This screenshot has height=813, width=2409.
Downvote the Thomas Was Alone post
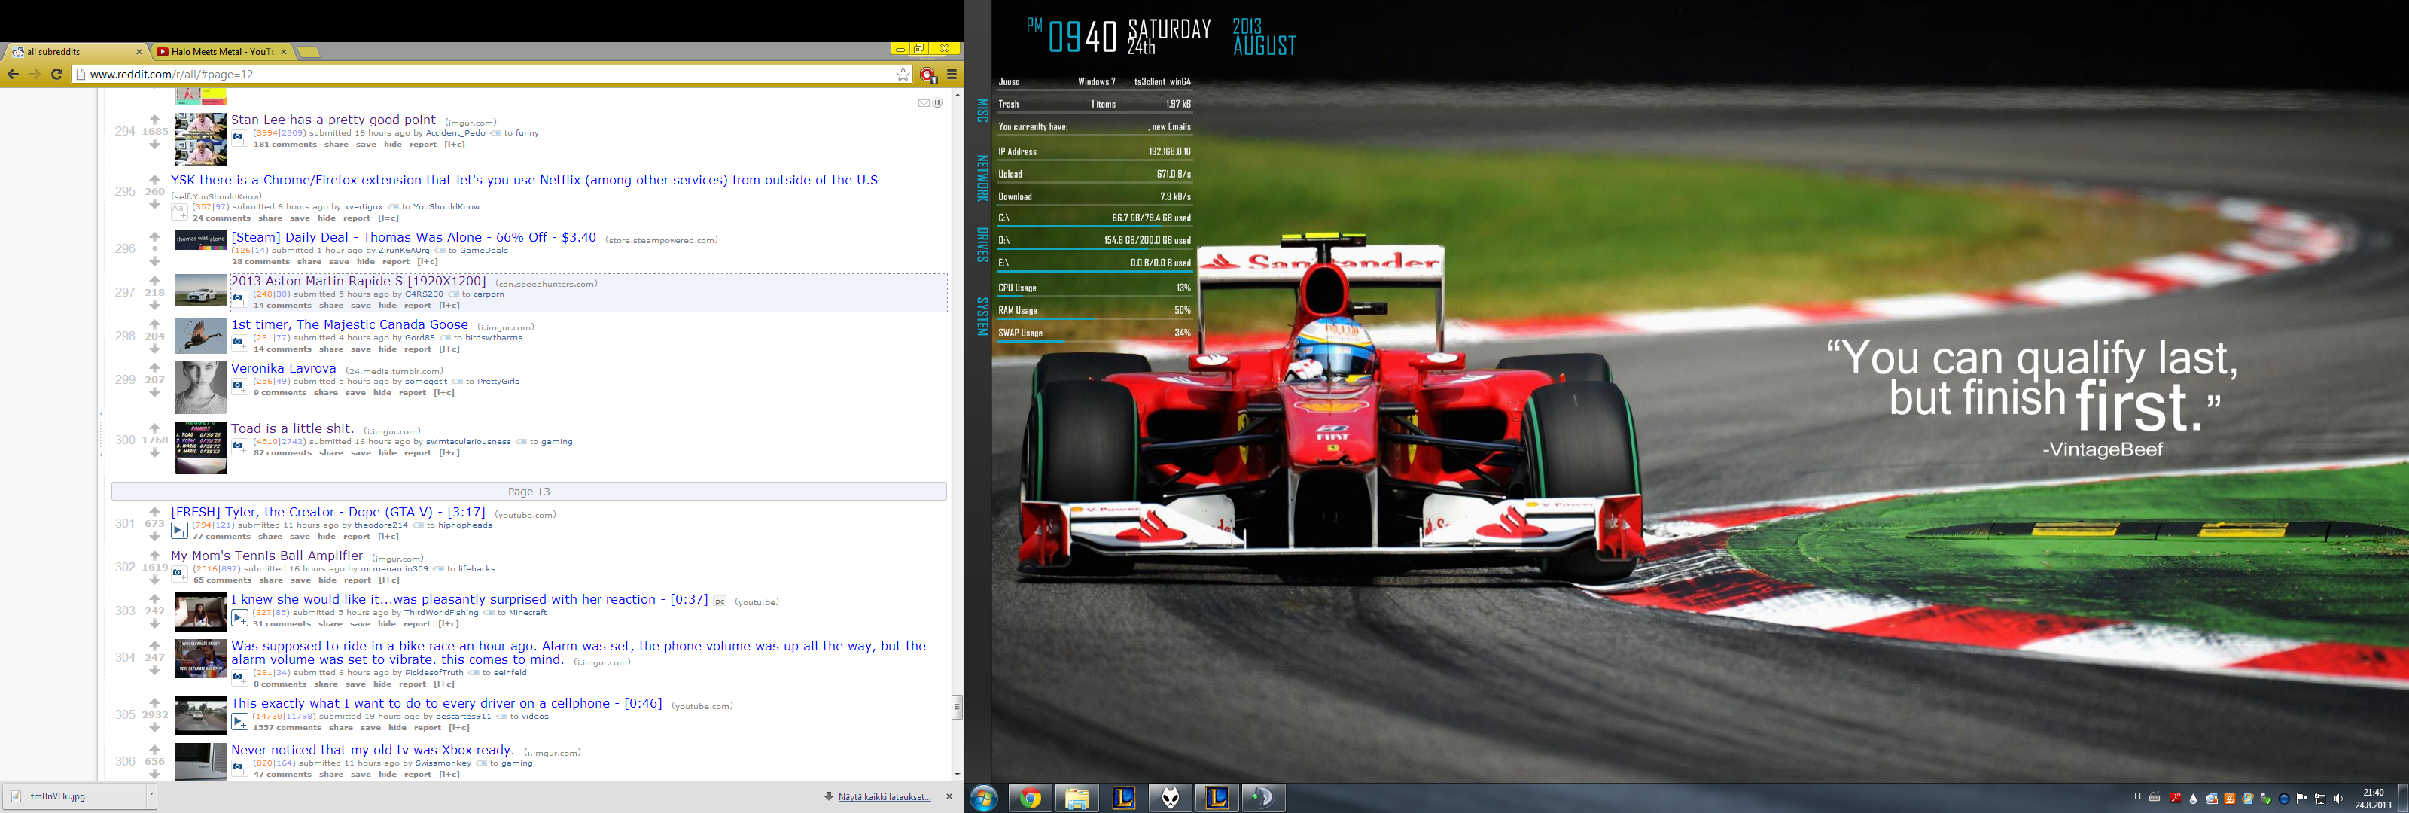(154, 262)
